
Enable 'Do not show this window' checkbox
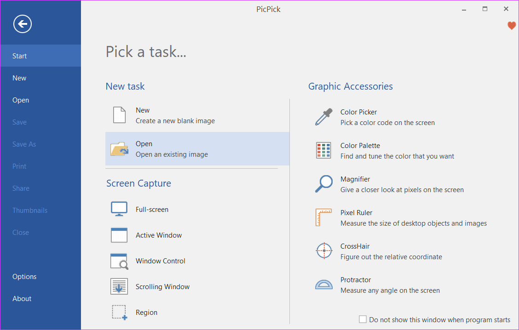point(363,319)
